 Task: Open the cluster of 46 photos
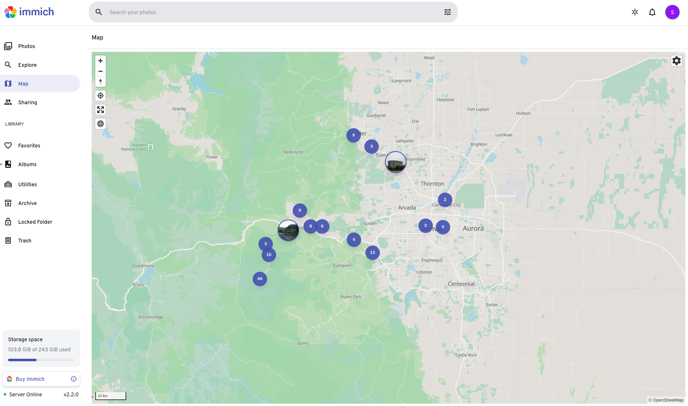click(260, 279)
